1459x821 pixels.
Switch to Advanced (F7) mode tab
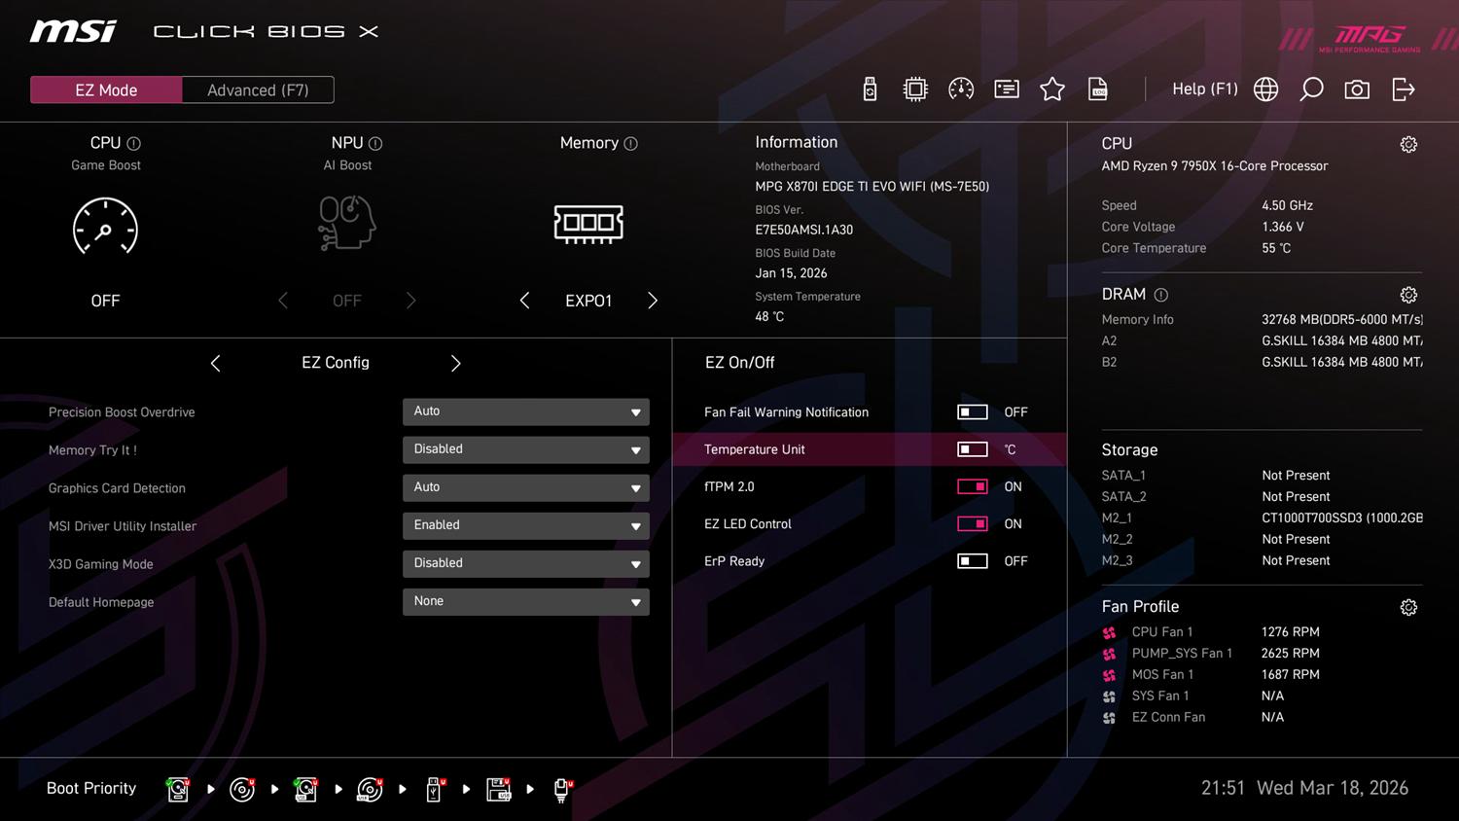pos(258,90)
